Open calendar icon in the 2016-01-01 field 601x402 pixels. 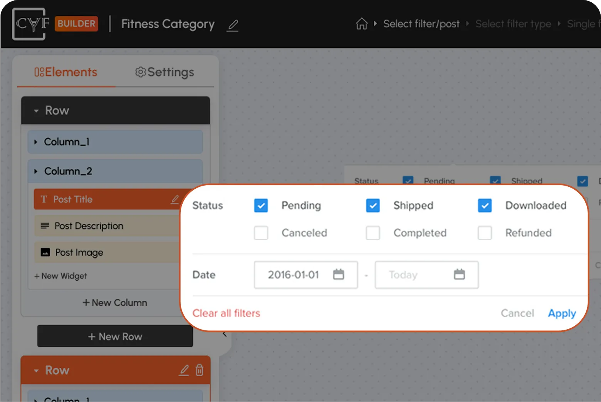(x=339, y=275)
